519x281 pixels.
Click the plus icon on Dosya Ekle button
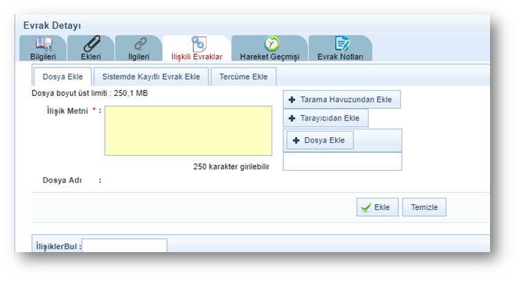pos(296,140)
